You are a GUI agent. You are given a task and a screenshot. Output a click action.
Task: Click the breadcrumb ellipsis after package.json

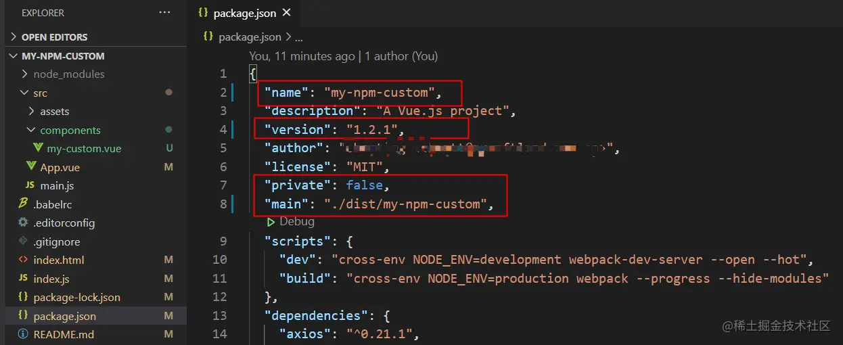[x=298, y=37]
